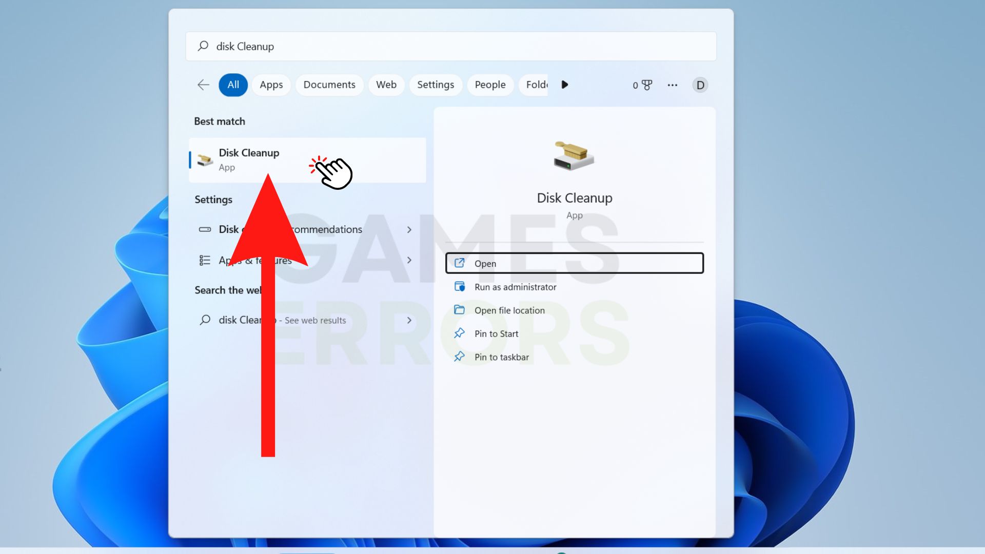The width and height of the screenshot is (985, 554).
Task: Switch to the Apps filter tab
Action: coord(271,85)
